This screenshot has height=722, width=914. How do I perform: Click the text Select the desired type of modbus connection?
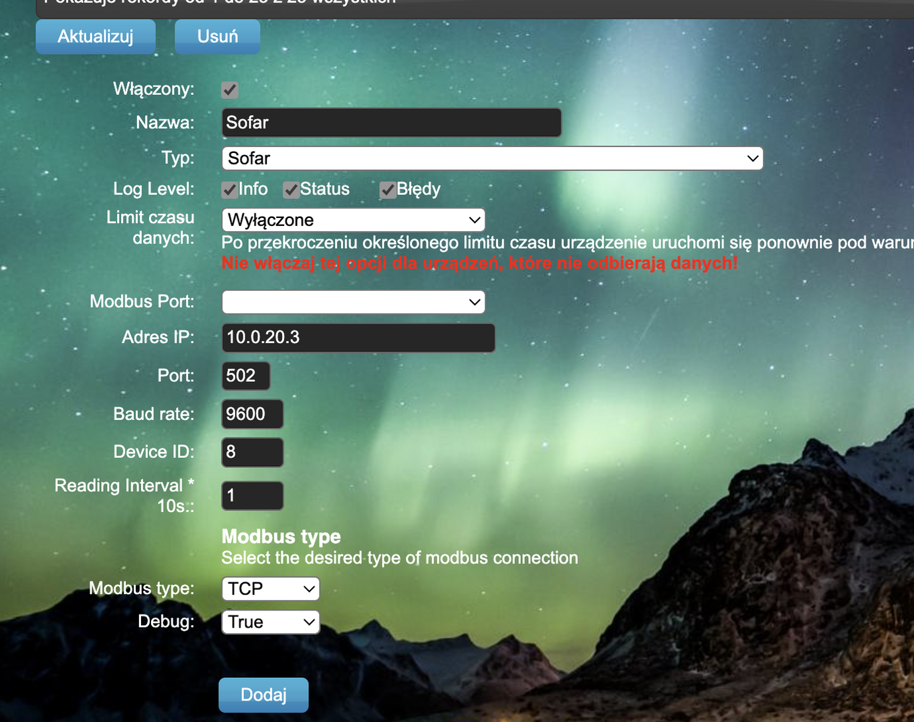tap(400, 558)
